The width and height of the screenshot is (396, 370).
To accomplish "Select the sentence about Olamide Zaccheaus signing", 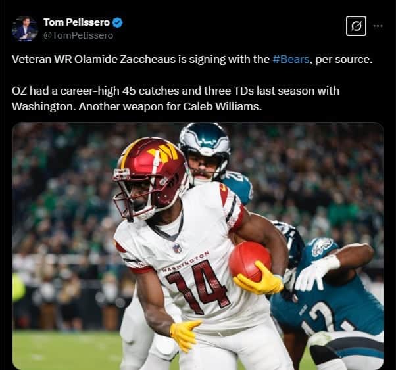I will 192,59.
